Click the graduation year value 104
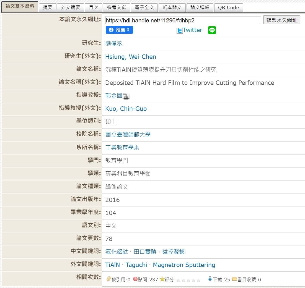305x288 pixels. click(111, 213)
